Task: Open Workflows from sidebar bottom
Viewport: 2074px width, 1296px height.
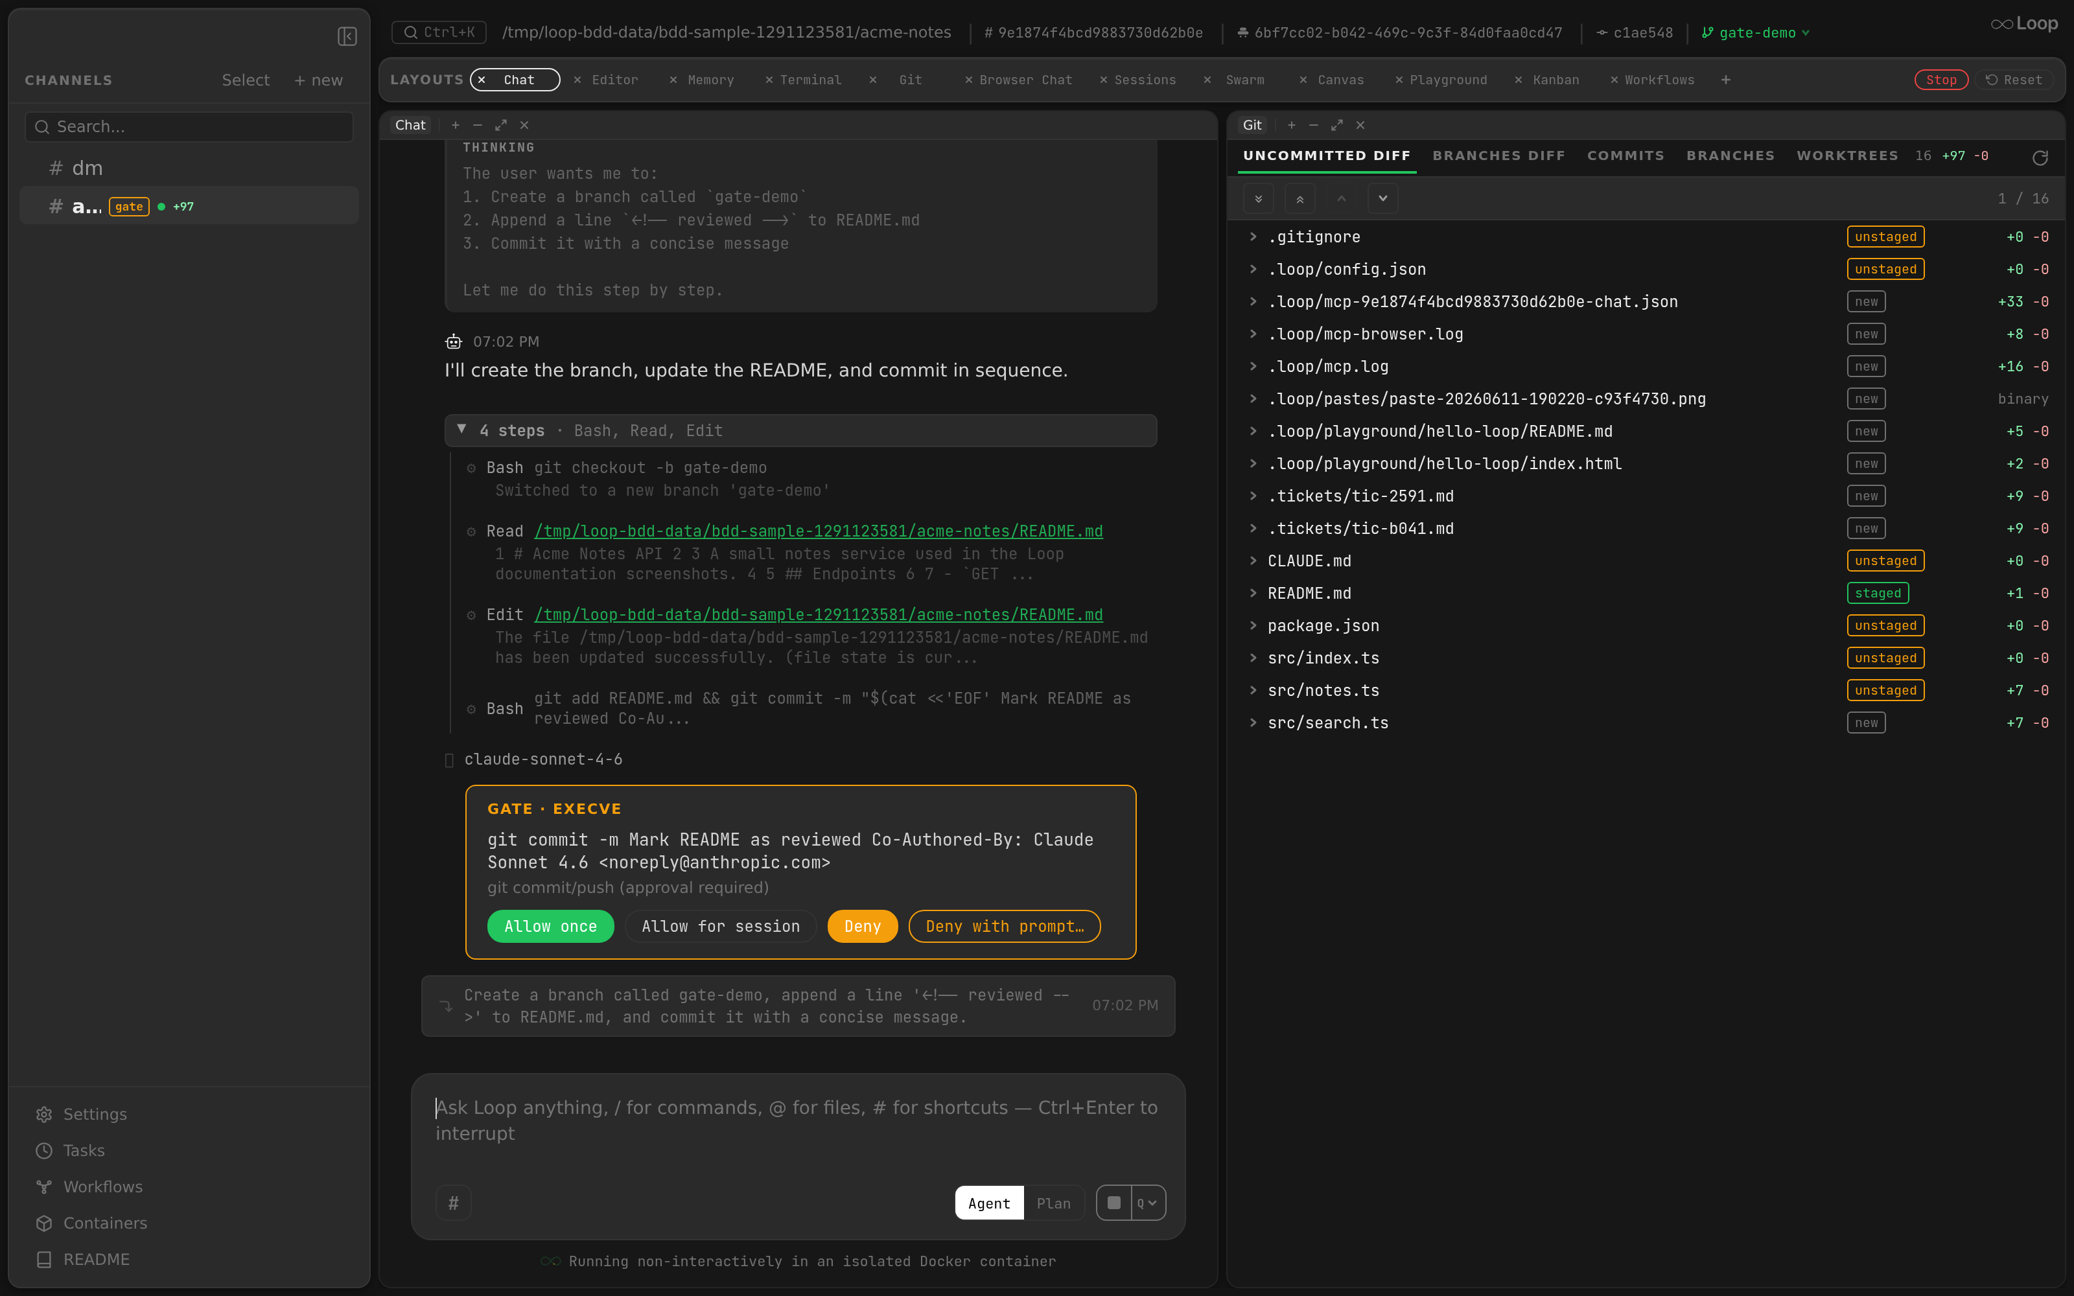Action: 89,1186
